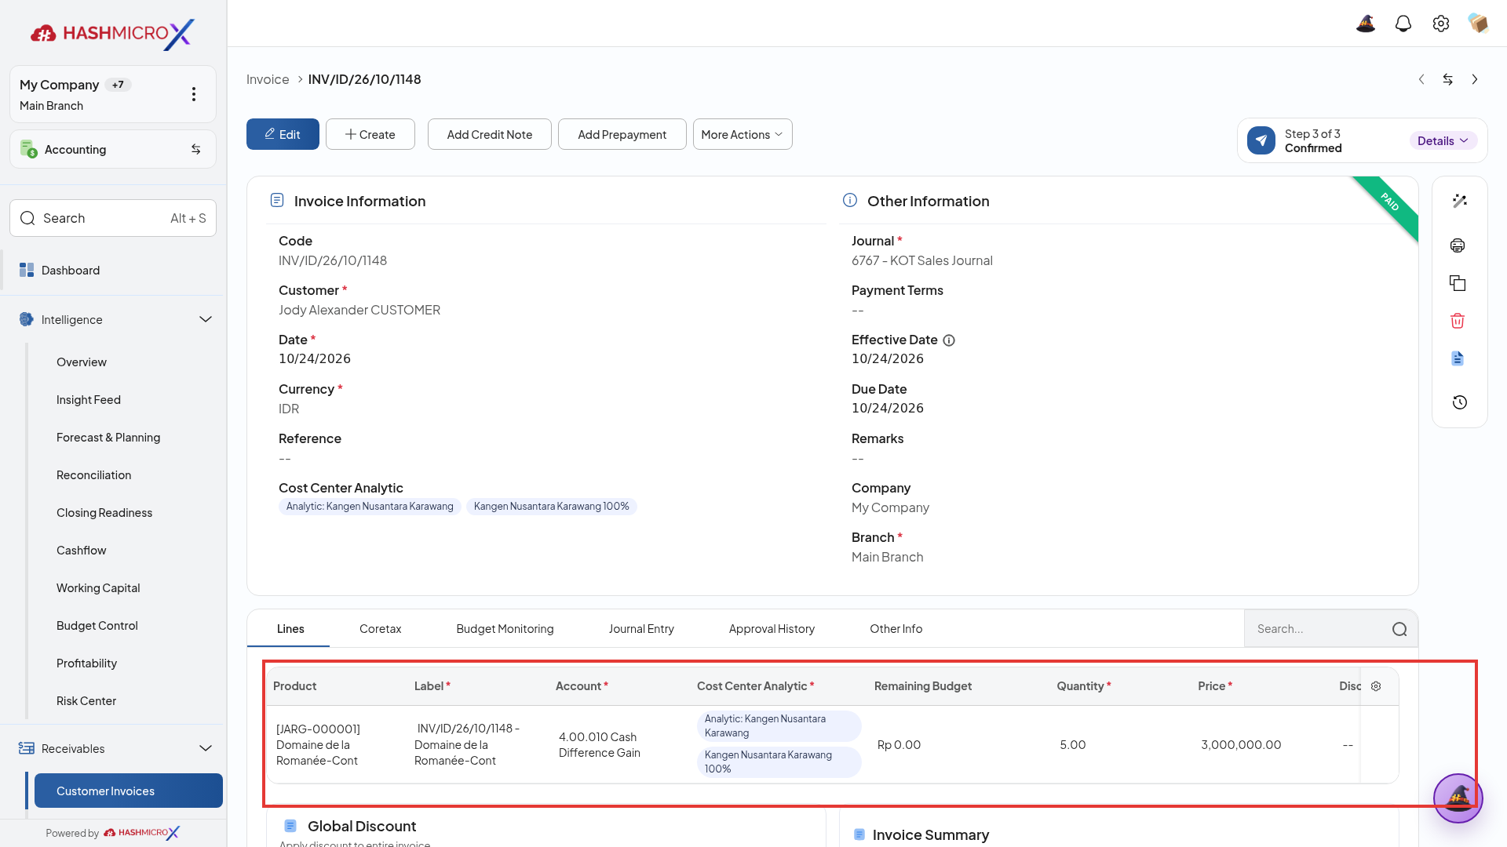Select Customer Invoices menu item

pyautogui.click(x=129, y=791)
